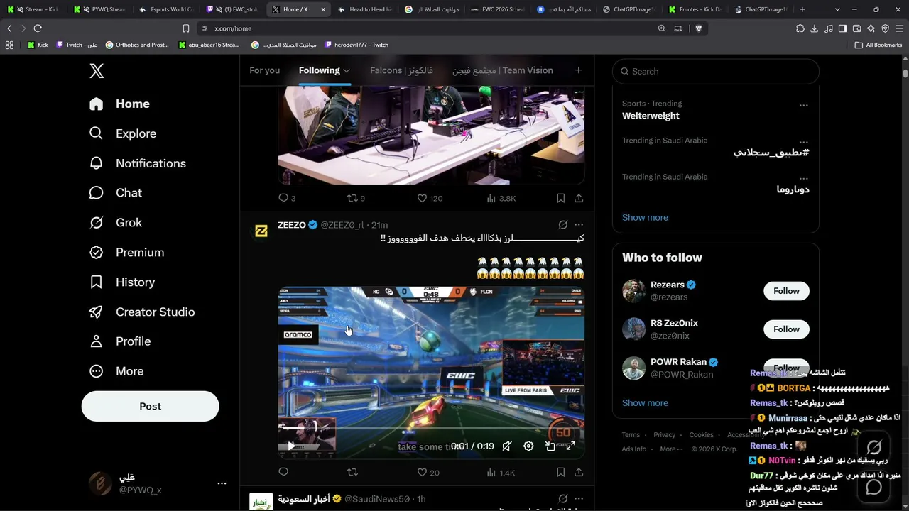Bookmark the ZEEZO post
This screenshot has width=909, height=511.
coord(560,472)
